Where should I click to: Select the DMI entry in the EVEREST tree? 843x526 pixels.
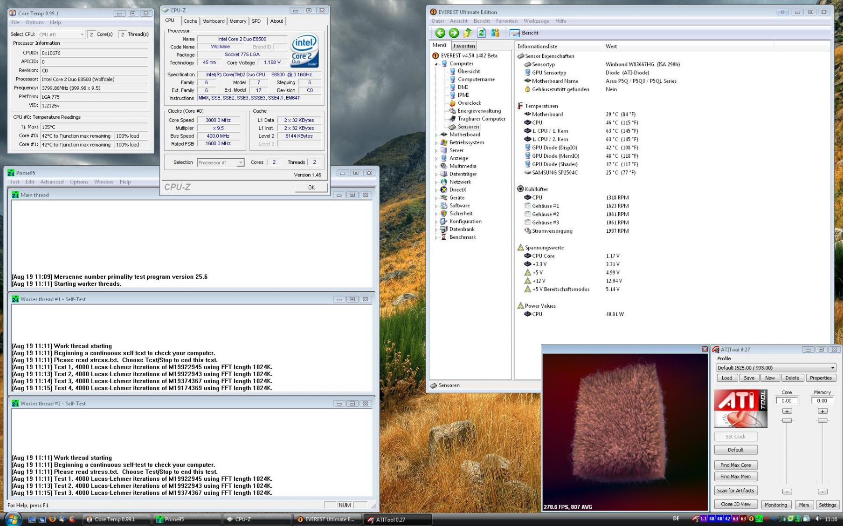click(459, 87)
